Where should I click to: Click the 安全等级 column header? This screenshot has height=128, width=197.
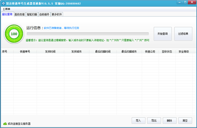point(184,51)
